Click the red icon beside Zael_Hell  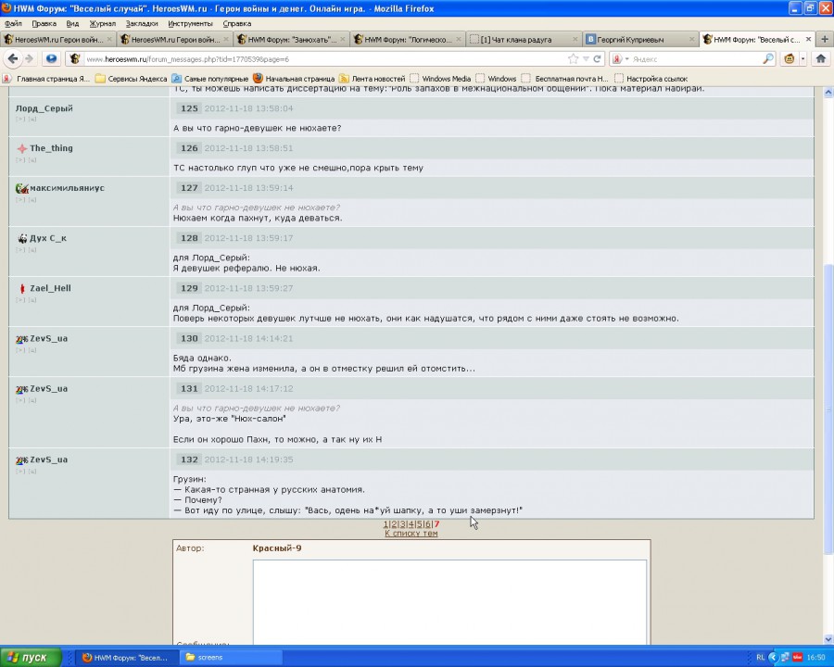pyautogui.click(x=22, y=288)
